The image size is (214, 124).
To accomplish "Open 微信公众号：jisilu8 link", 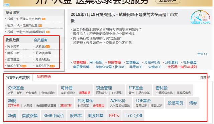I will click(110, 67).
